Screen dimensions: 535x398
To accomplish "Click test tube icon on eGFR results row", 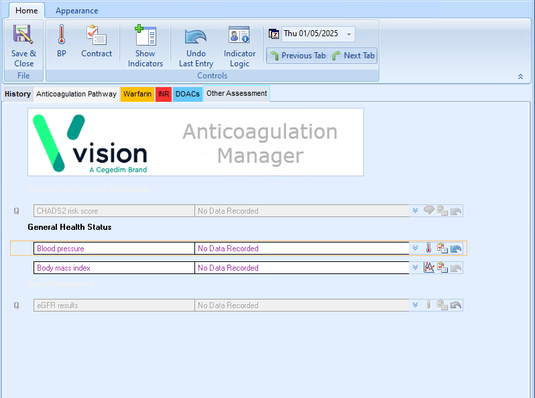I will [x=429, y=305].
